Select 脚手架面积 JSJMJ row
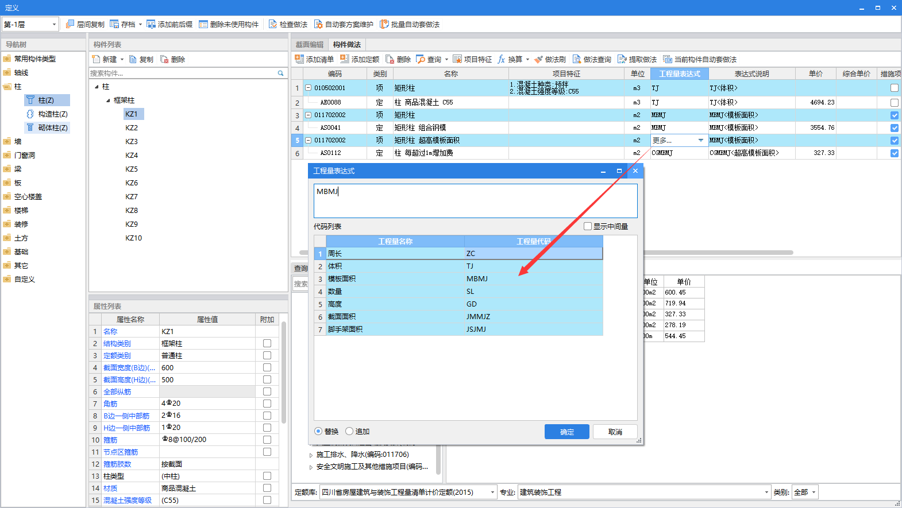902x508 pixels. (458, 329)
